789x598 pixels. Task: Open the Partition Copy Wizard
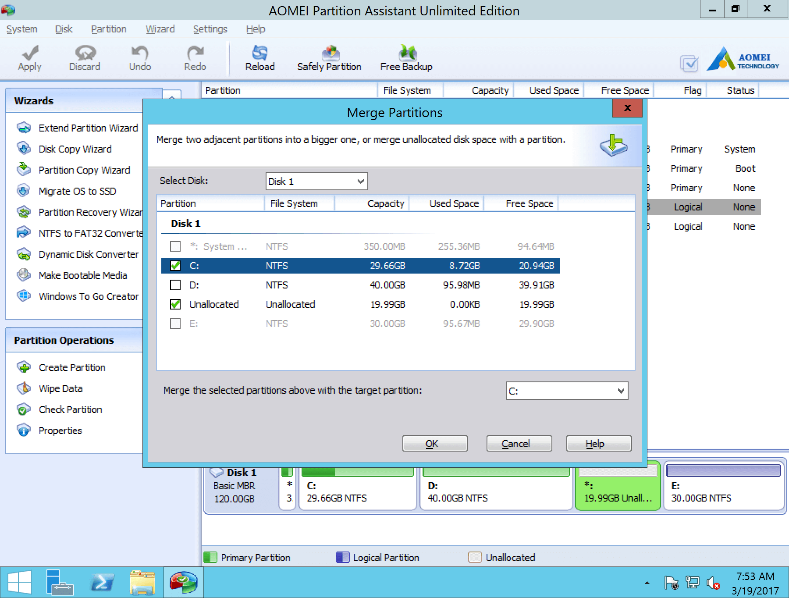click(x=73, y=170)
